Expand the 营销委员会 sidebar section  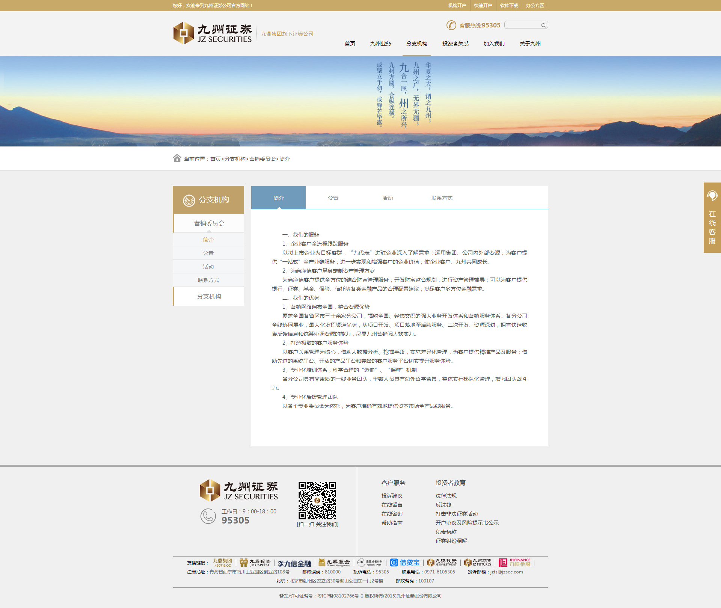point(209,223)
